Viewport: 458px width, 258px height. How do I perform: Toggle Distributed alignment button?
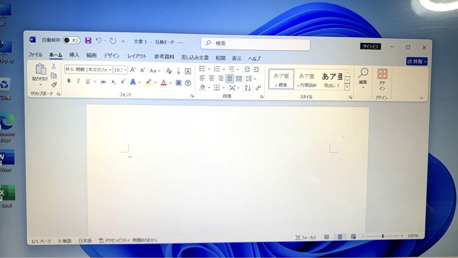[x=239, y=79]
